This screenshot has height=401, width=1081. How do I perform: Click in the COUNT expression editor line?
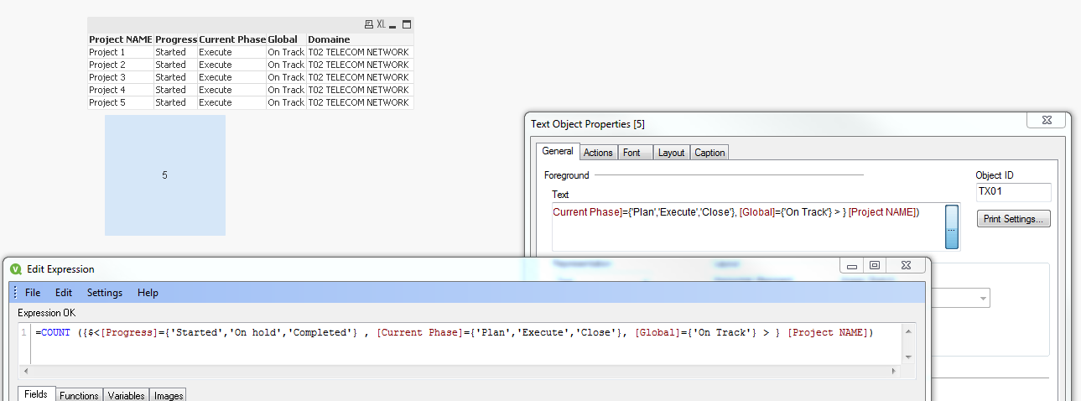tap(454, 332)
